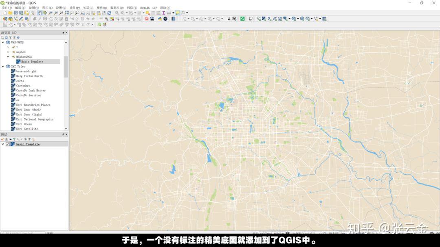Select the Zoom Out magnifier tool

pyautogui.click(x=56, y=13)
